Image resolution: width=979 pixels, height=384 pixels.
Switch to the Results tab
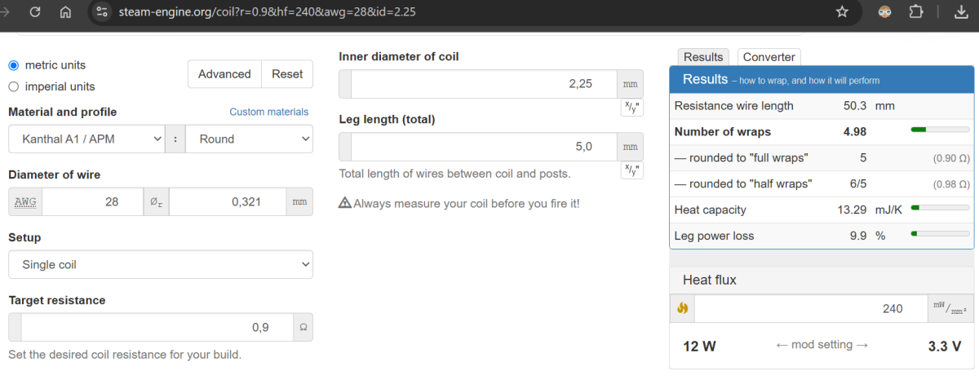tap(703, 57)
